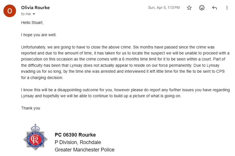Viewport: 235px width, 156px height.
Task: Click 'I know this will be' paragraph start
Action: point(38,90)
